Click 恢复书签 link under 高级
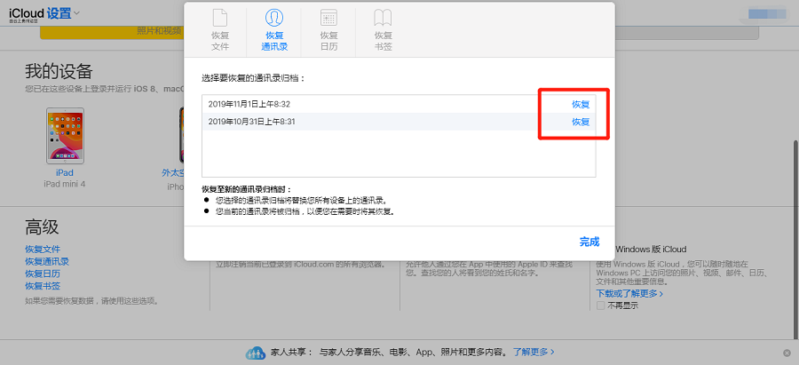This screenshot has width=799, height=365. point(43,286)
